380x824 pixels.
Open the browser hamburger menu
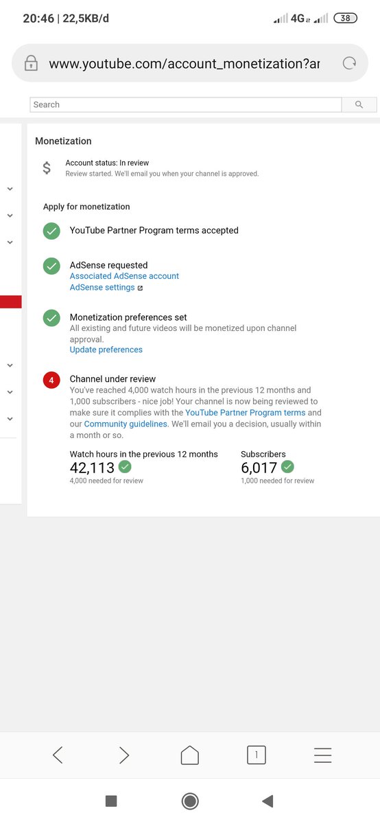tap(322, 755)
